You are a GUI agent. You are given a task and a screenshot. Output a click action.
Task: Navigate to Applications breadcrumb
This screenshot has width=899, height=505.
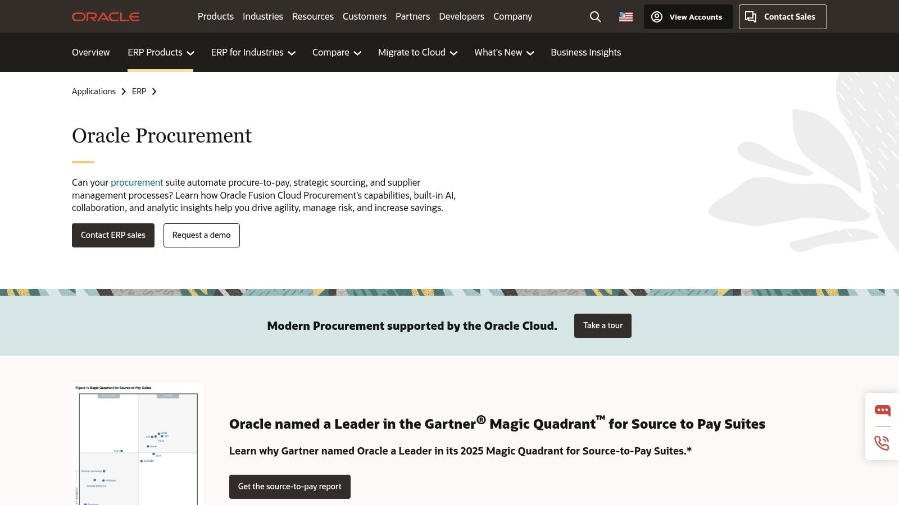coord(93,91)
